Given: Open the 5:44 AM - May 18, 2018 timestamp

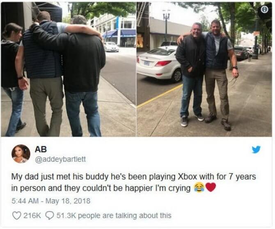Looking at the screenshot, I should [51, 201].
